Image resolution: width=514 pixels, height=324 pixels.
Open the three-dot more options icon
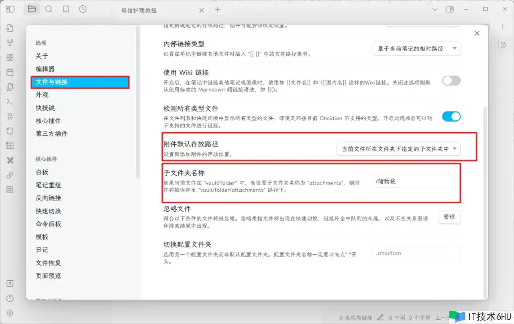coord(502,26)
